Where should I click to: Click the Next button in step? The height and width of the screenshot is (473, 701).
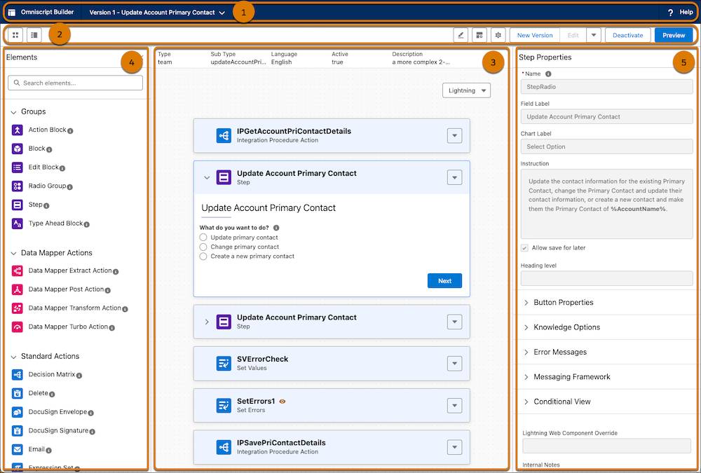point(444,281)
